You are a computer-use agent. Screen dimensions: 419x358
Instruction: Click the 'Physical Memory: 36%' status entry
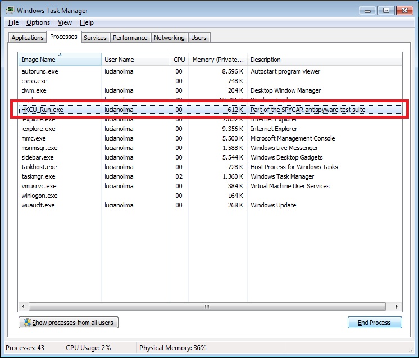[172, 347]
